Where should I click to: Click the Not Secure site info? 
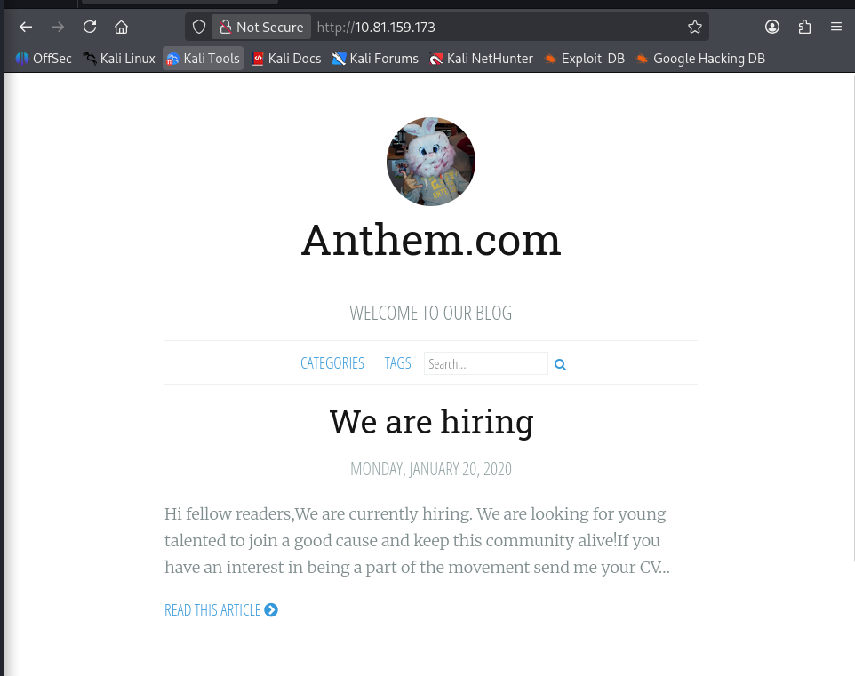pos(261,27)
